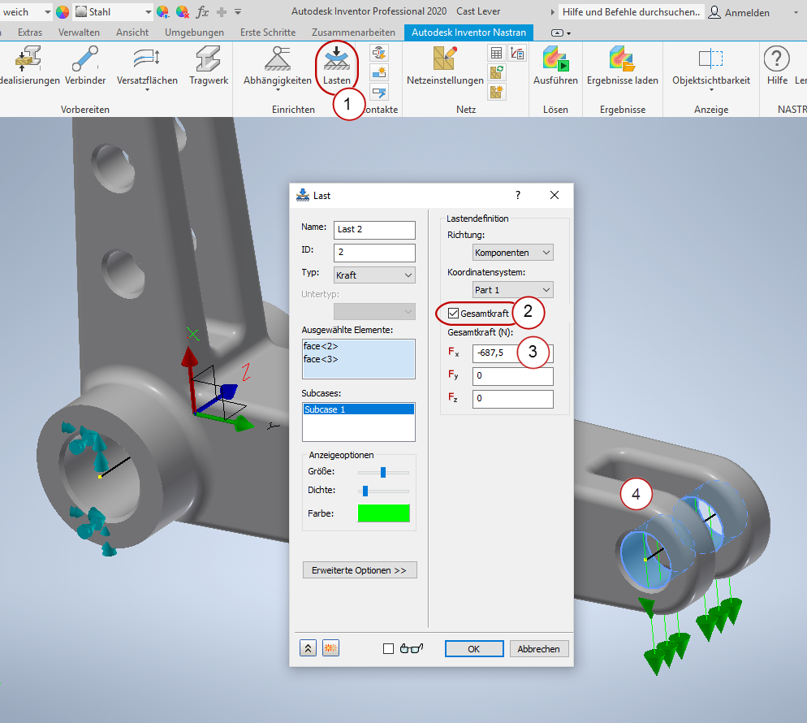Click the generate mesh icon with the star
Screen dimensions: 807x723
pyautogui.click(x=496, y=92)
